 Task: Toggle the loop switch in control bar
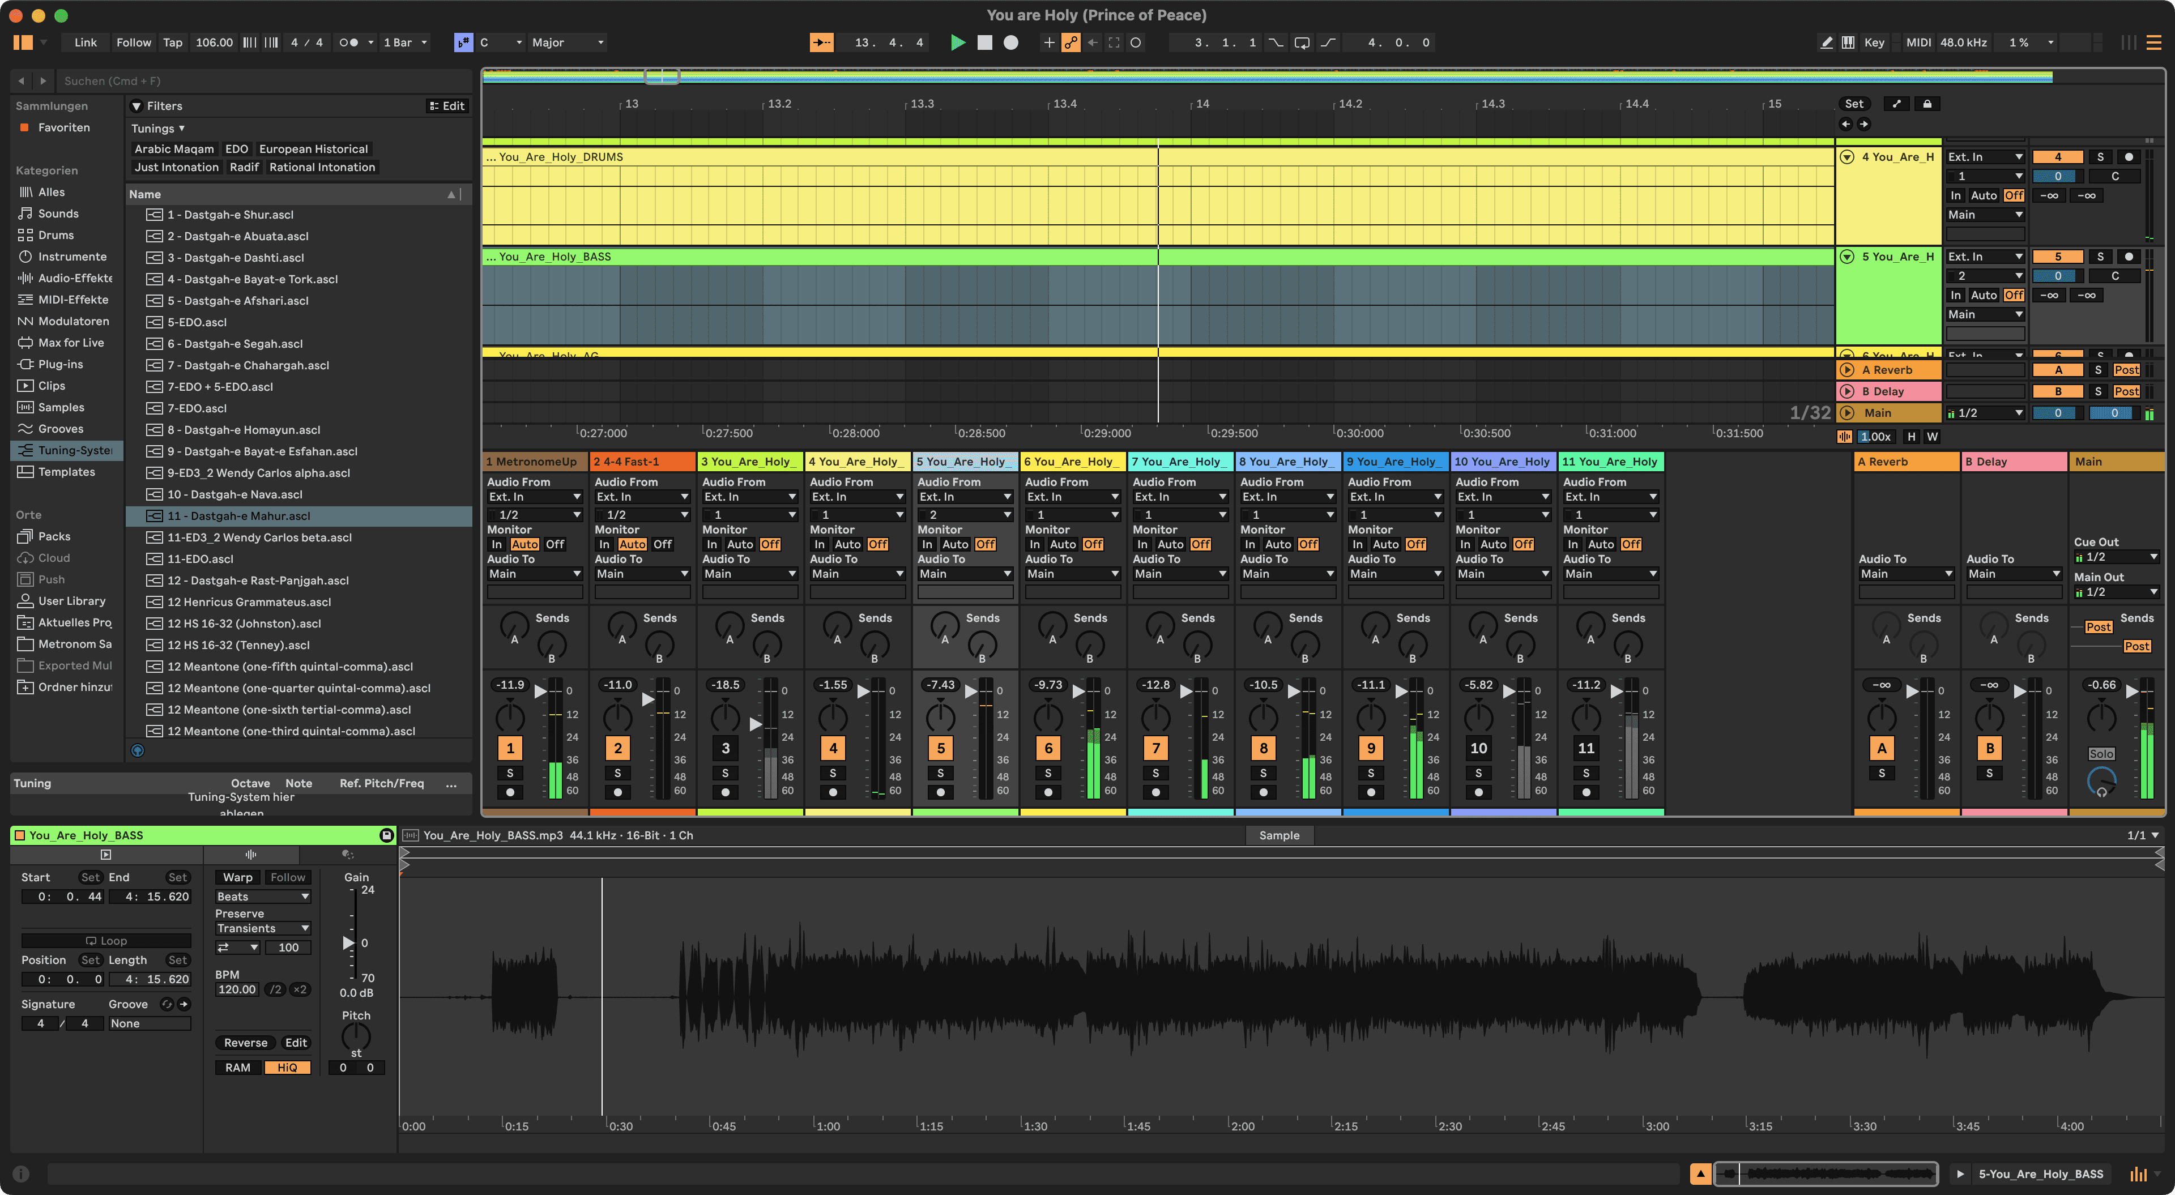pos(1302,42)
